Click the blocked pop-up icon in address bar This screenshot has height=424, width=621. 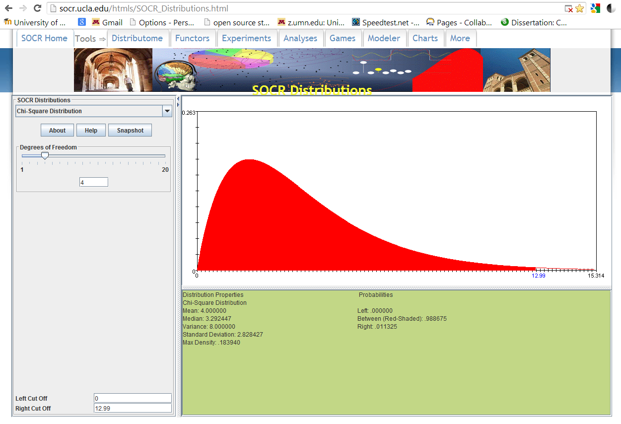tap(569, 8)
